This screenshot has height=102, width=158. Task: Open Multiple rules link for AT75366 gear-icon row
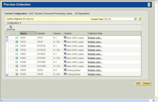tap(95, 66)
